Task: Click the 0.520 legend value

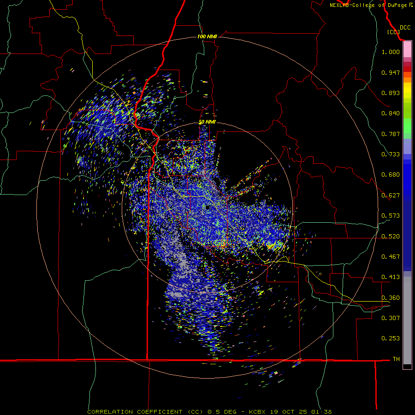Action: coord(391,237)
